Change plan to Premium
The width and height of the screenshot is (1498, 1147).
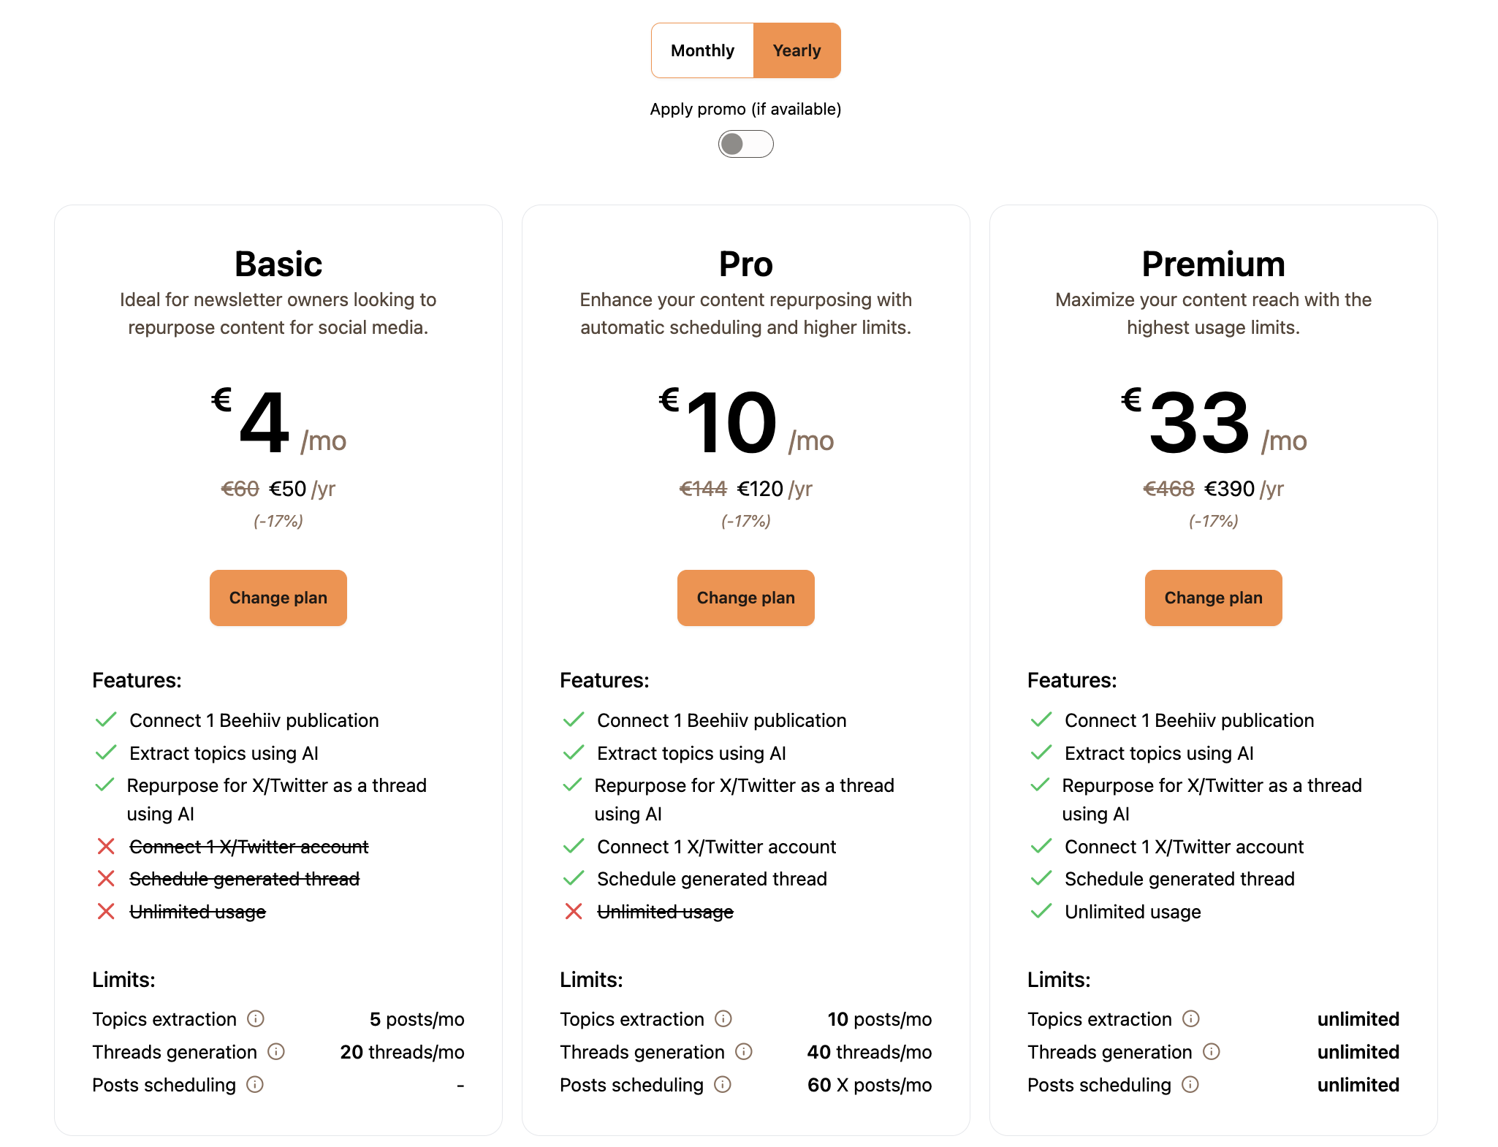(x=1214, y=598)
